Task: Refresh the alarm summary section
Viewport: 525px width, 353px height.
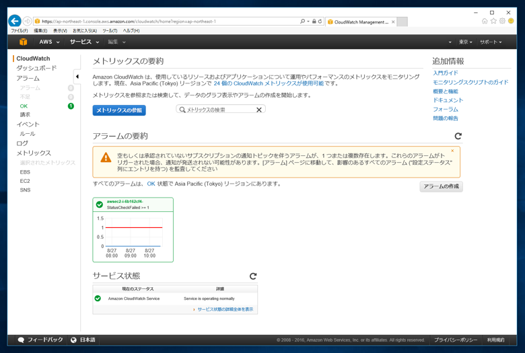Action: pyautogui.click(x=458, y=136)
